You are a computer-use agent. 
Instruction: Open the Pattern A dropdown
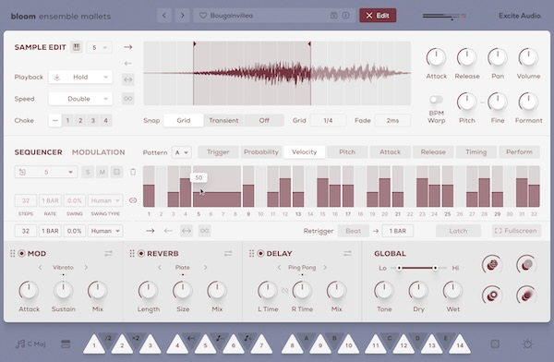click(182, 152)
